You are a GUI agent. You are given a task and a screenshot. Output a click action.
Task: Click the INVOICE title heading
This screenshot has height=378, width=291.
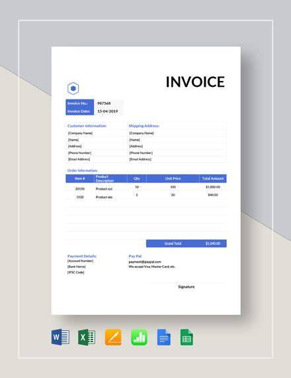coord(195,82)
